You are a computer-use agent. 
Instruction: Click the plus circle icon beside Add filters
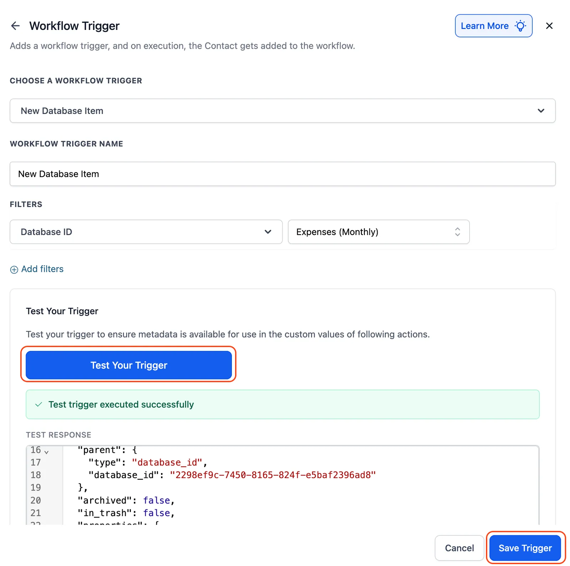(x=14, y=270)
